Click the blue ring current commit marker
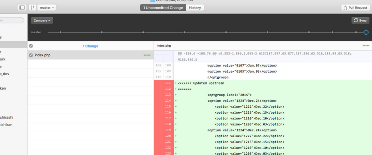 click(x=366, y=32)
